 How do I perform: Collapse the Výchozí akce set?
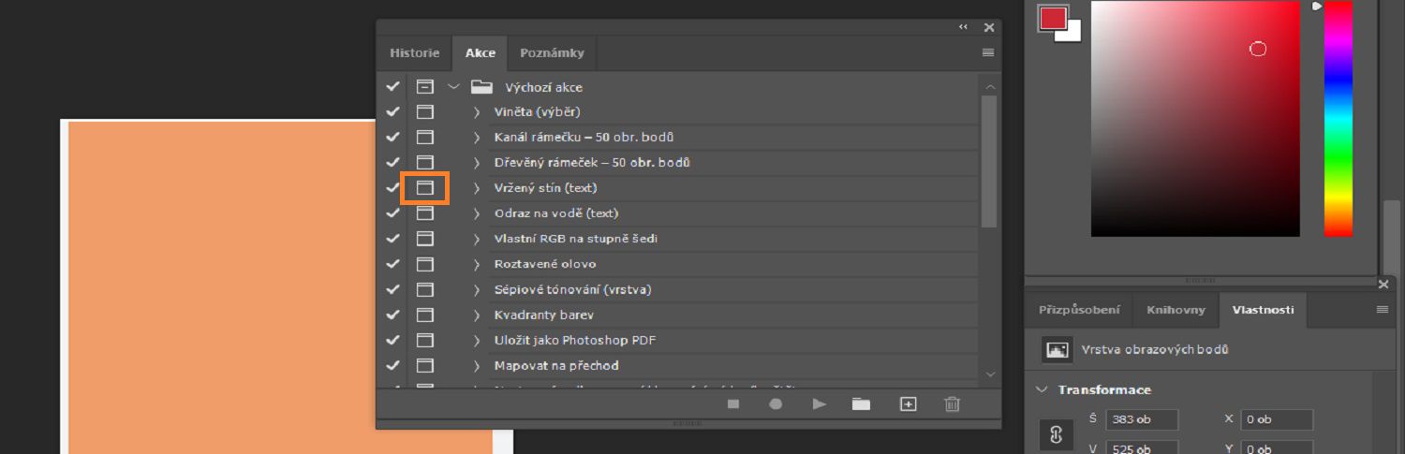coord(454,87)
